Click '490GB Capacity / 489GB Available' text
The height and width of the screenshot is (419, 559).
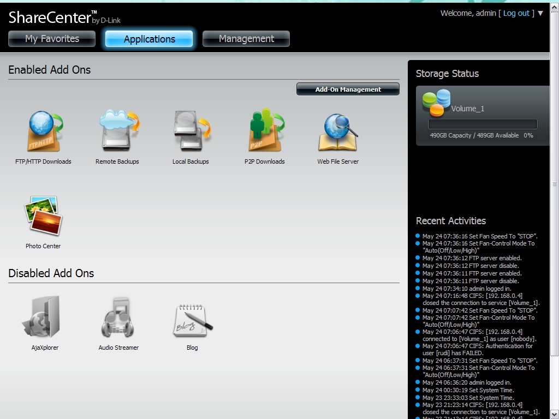click(x=474, y=135)
